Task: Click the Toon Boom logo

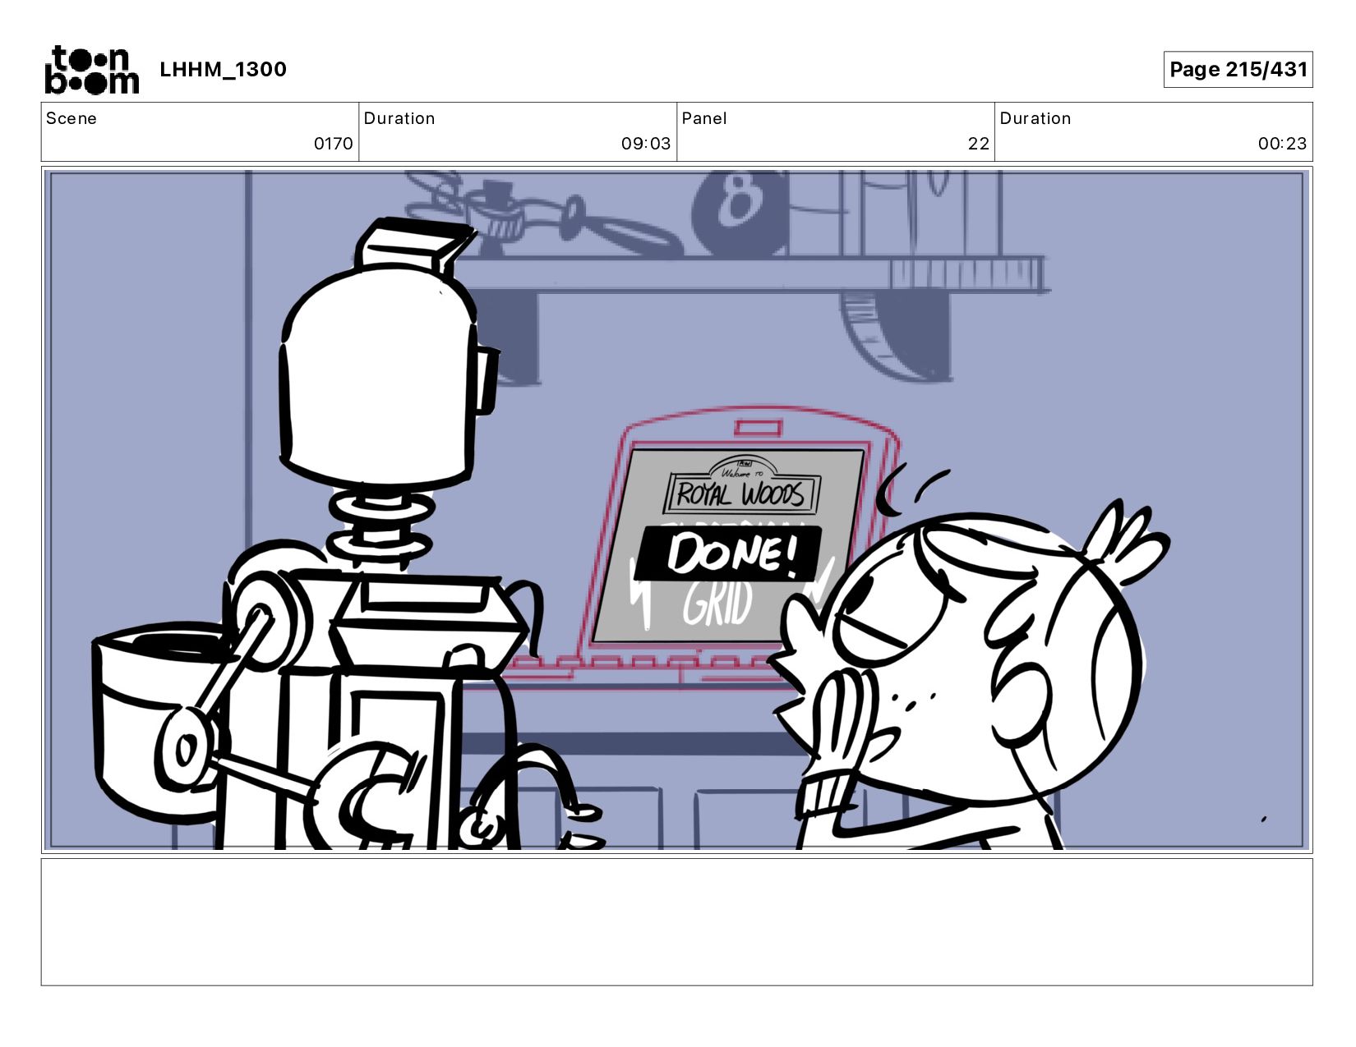Action: pyautogui.click(x=91, y=70)
